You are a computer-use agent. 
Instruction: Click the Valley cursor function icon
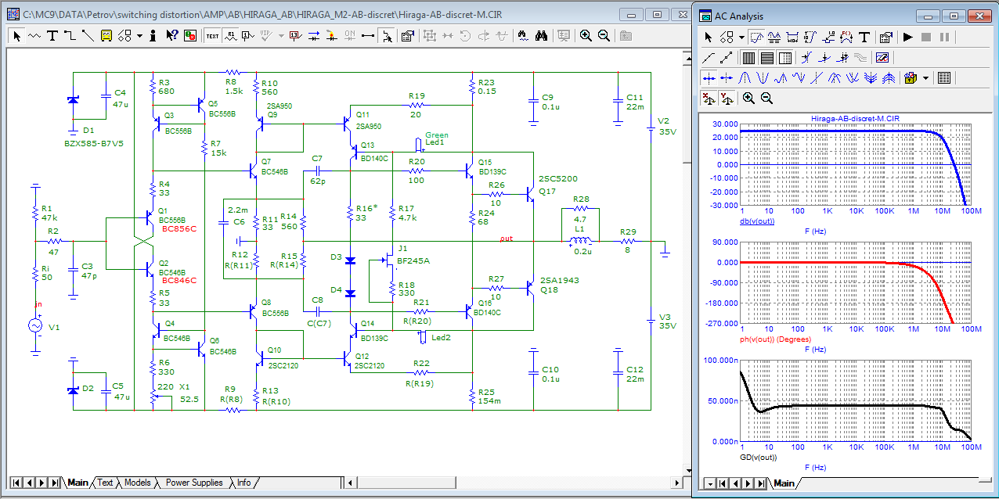761,77
